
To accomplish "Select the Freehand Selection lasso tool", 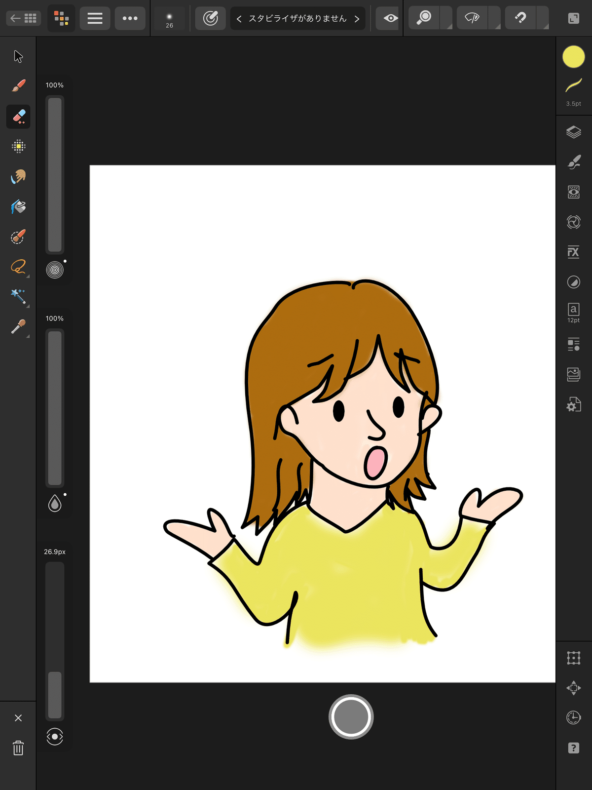I will click(x=18, y=267).
